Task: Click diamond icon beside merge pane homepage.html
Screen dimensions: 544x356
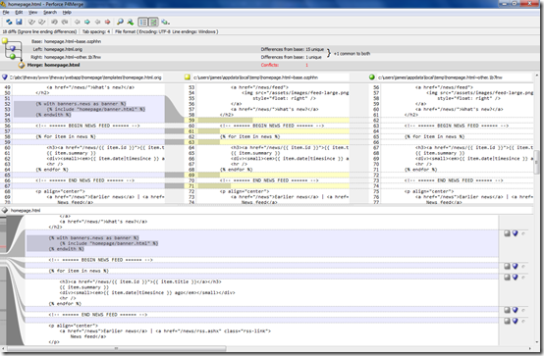Action: (5, 210)
